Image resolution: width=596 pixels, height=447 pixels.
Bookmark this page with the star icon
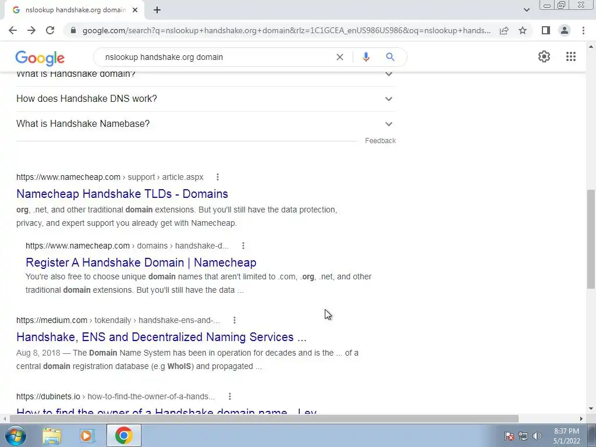click(x=523, y=30)
